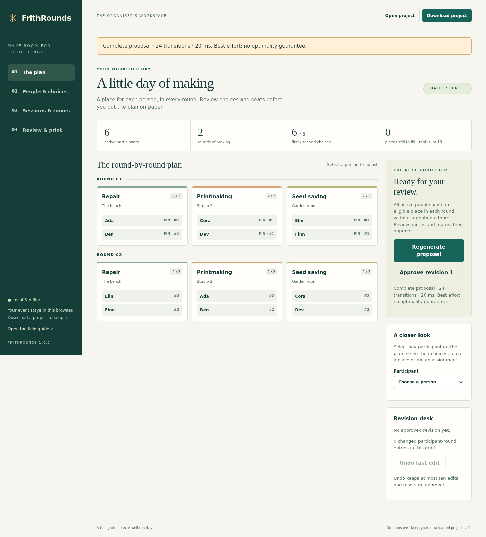Image resolution: width=486 pixels, height=537 pixels.
Task: Choose Dev in Round 02 Seed saving
Action: 332,310
